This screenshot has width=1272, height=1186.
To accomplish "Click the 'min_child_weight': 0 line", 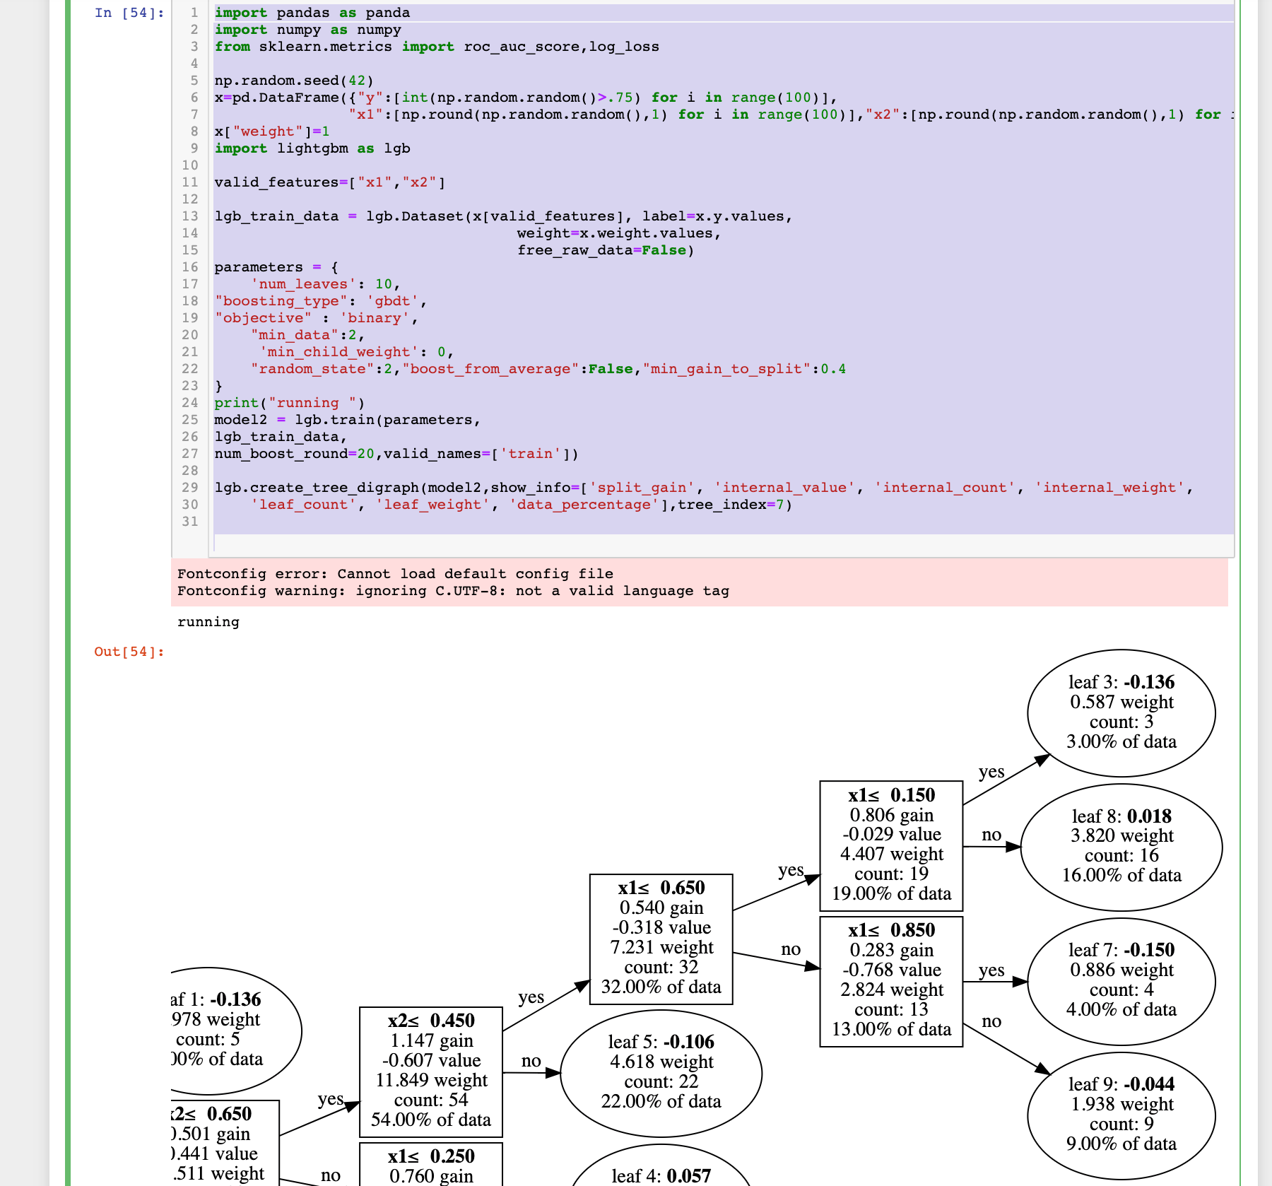I will (x=357, y=352).
